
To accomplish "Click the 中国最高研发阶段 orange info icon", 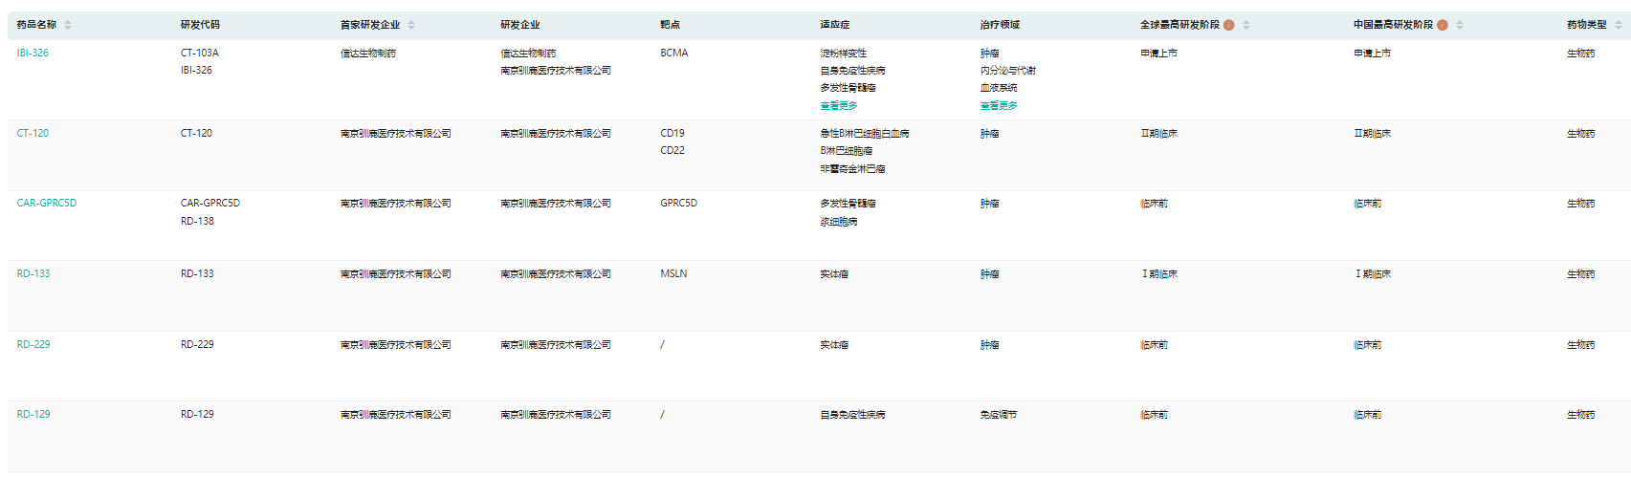I will click(x=1443, y=25).
